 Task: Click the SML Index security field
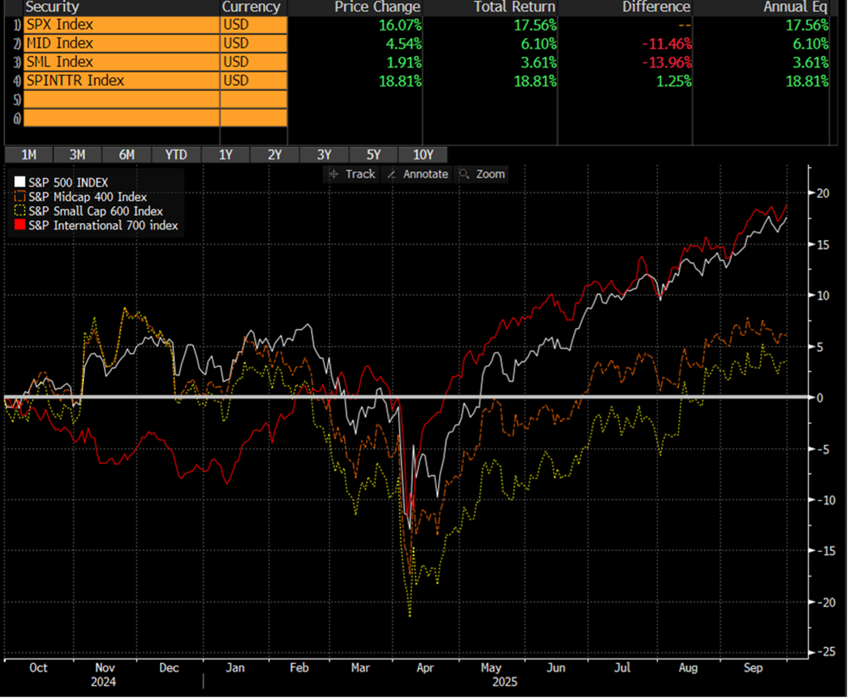tap(122, 62)
